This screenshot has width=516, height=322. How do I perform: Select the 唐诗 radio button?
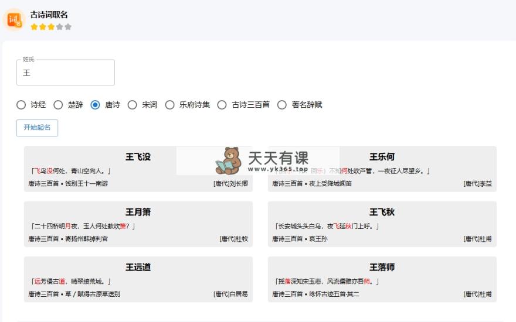pos(95,105)
